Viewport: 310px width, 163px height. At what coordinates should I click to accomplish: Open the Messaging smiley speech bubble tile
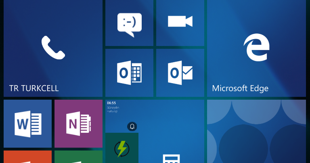pos(129,23)
